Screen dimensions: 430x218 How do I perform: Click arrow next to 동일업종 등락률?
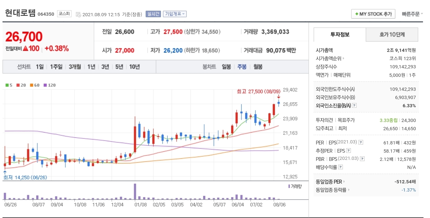[349, 190]
